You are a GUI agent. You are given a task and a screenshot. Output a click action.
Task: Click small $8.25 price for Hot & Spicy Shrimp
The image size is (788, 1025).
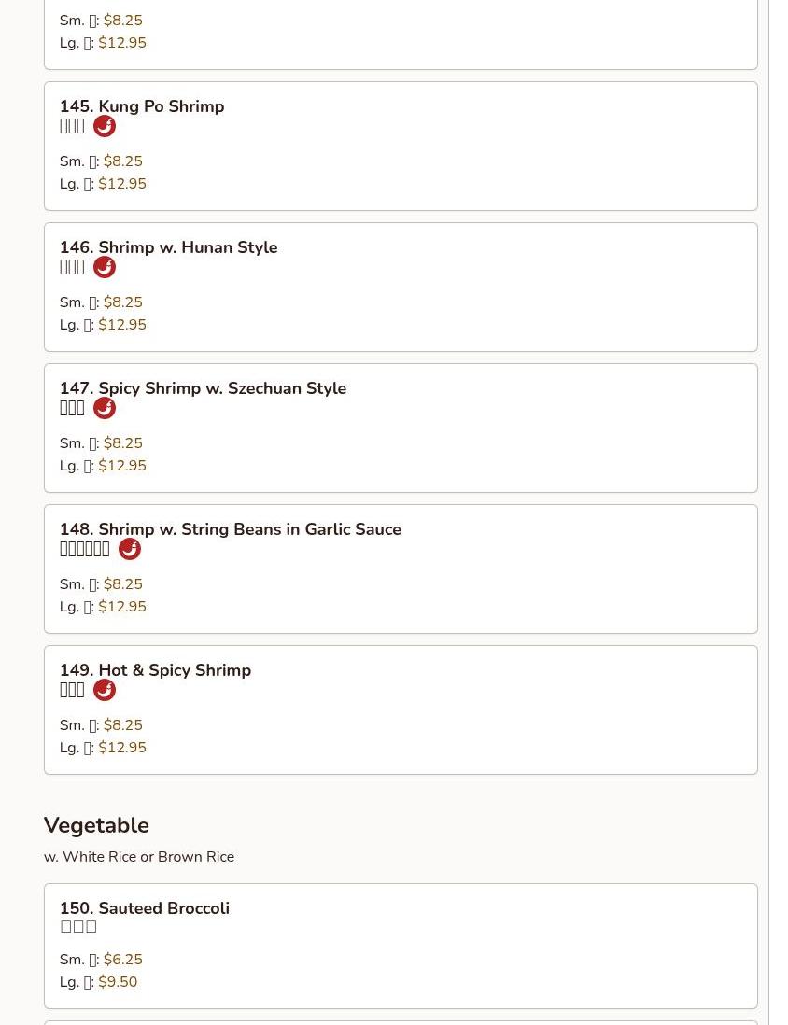(123, 725)
